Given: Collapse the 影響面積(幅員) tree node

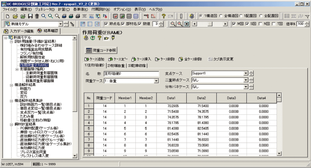Looking at the screenshot, I should coord(17,69).
